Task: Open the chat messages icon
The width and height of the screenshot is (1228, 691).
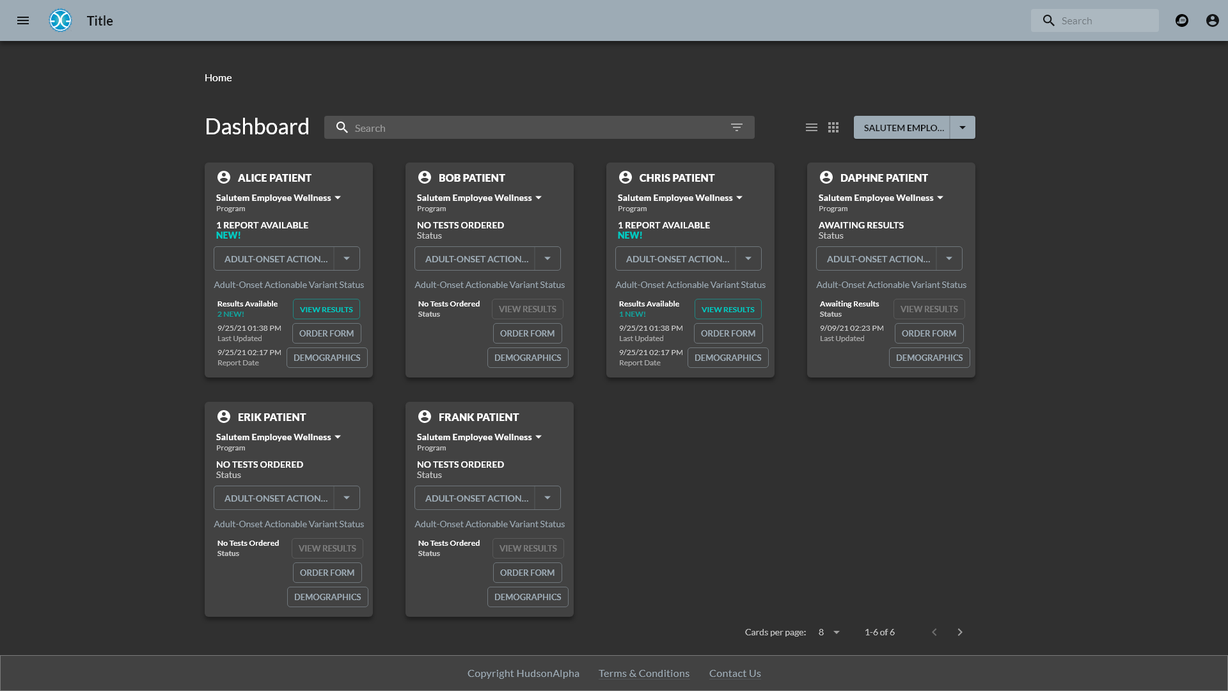Action: tap(1182, 20)
